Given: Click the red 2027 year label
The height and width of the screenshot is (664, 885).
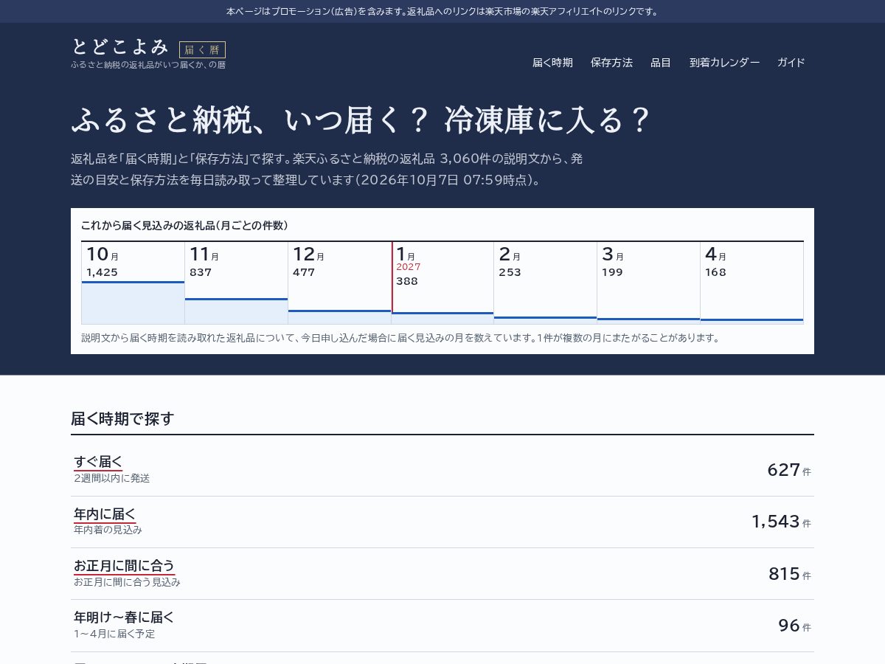Looking at the screenshot, I should (409, 267).
